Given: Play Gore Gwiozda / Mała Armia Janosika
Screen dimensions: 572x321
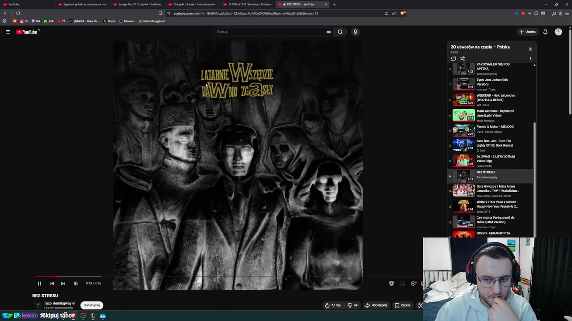Looking at the screenshot, I should coord(491,191).
